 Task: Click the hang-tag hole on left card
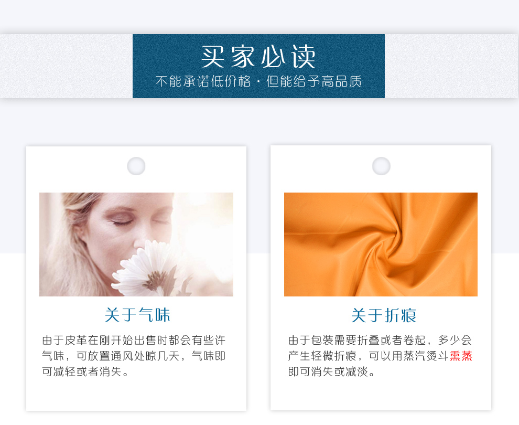136,166
